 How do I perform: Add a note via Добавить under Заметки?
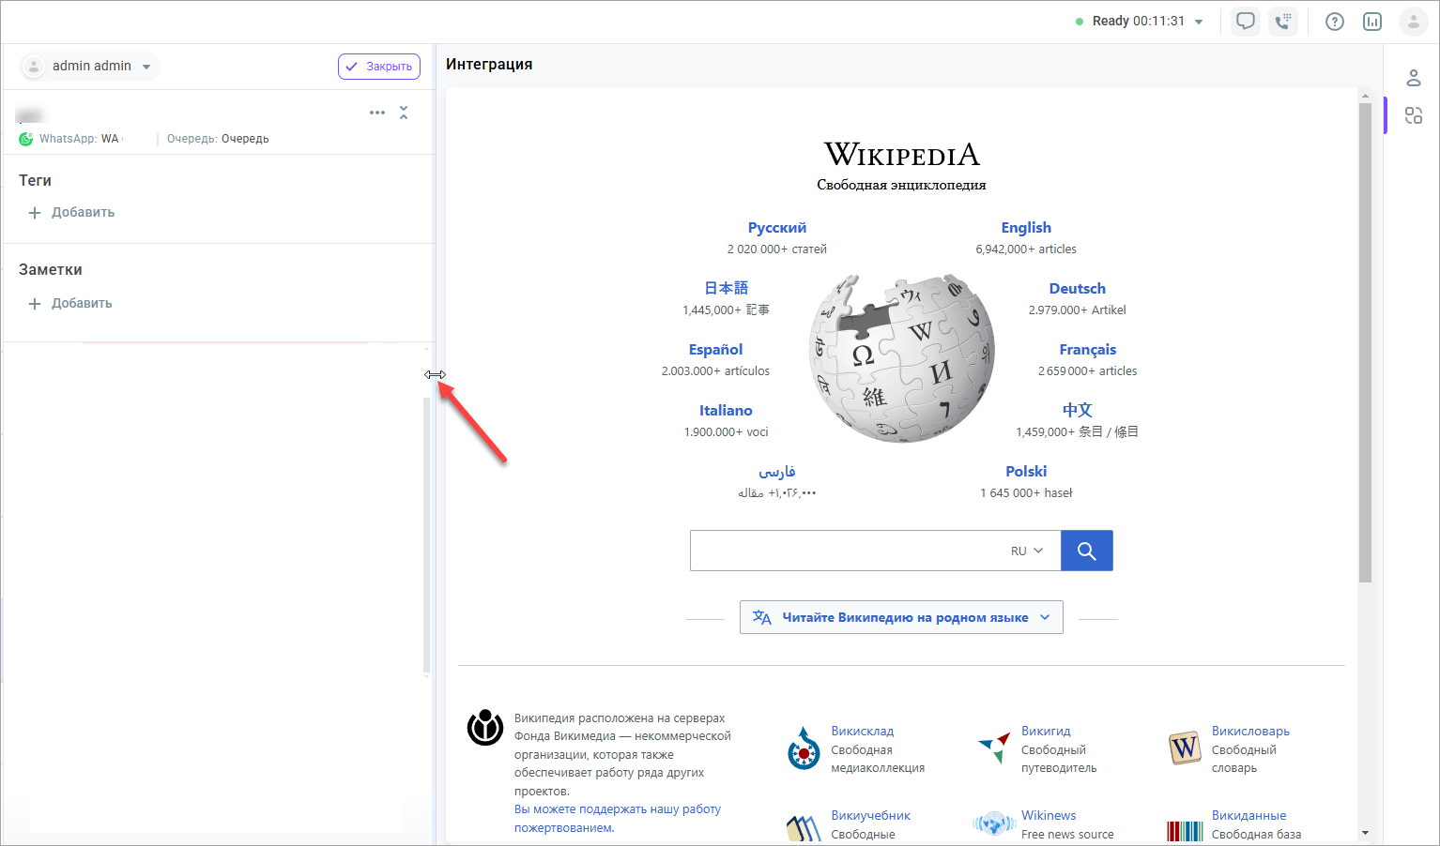tap(70, 304)
